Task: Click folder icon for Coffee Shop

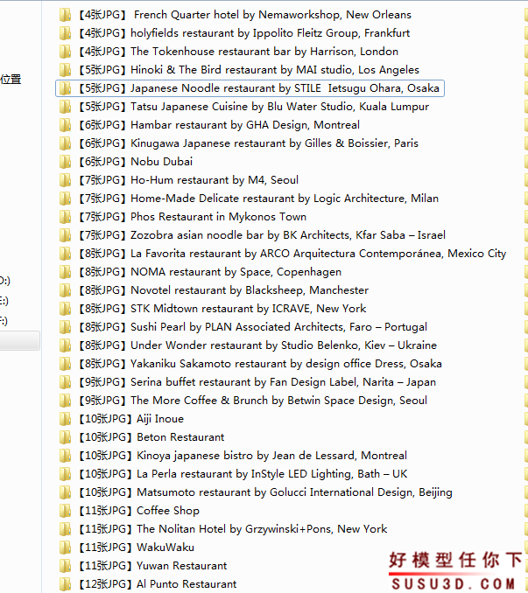Action: (x=65, y=511)
